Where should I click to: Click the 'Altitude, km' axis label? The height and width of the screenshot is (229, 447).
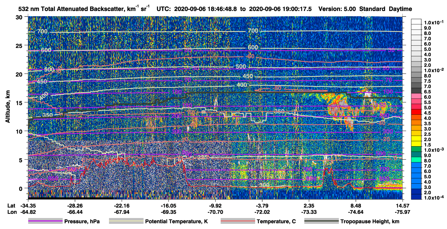click(8, 107)
